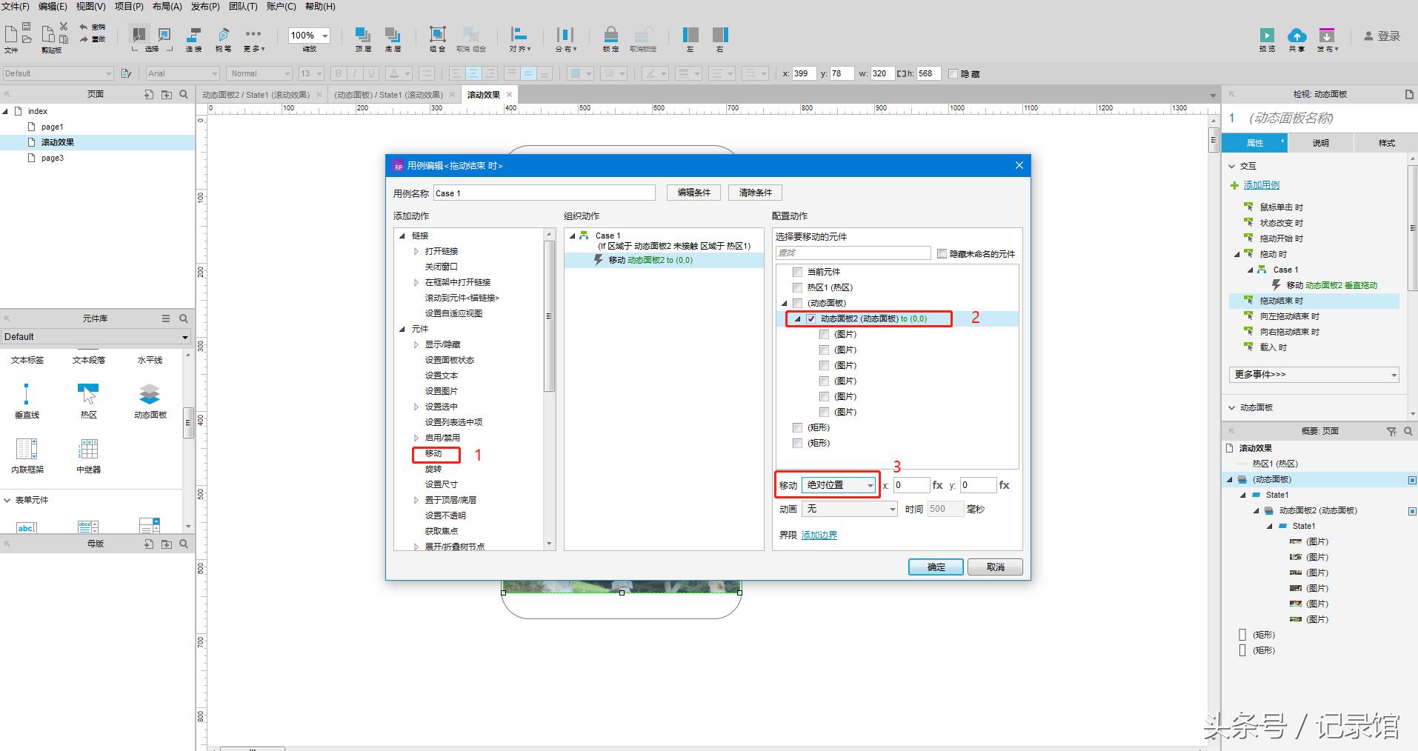
Task: Check the (动态面板) parent checkbox
Action: pyautogui.click(x=797, y=303)
